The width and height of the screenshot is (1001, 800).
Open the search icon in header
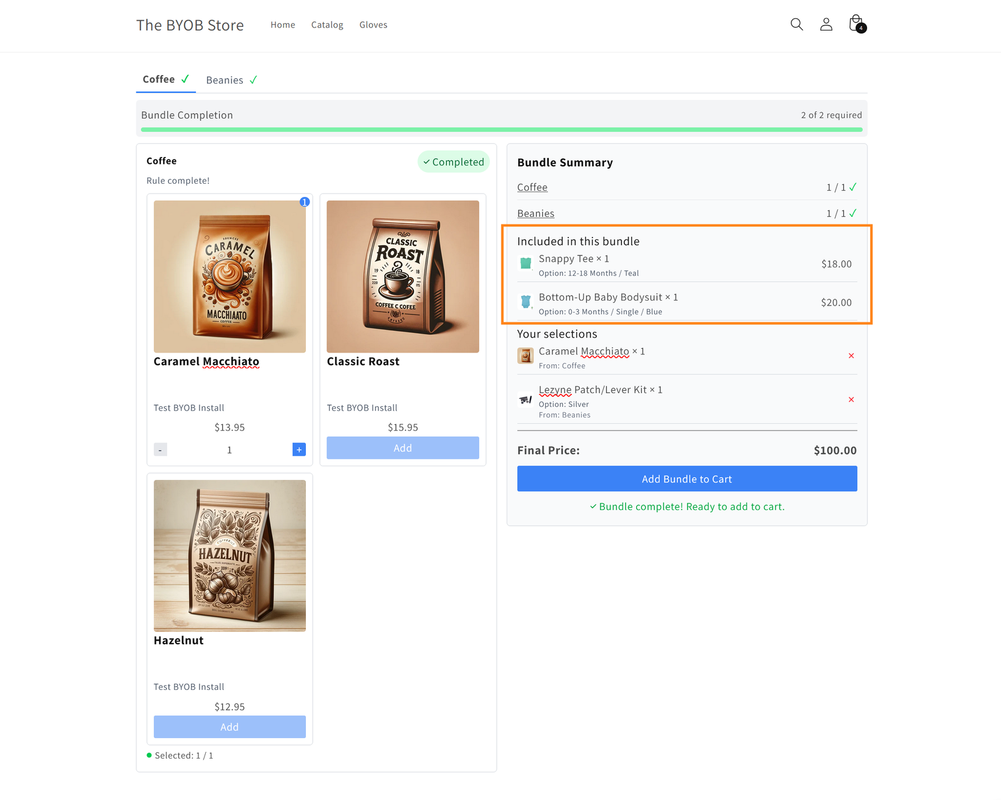point(796,24)
